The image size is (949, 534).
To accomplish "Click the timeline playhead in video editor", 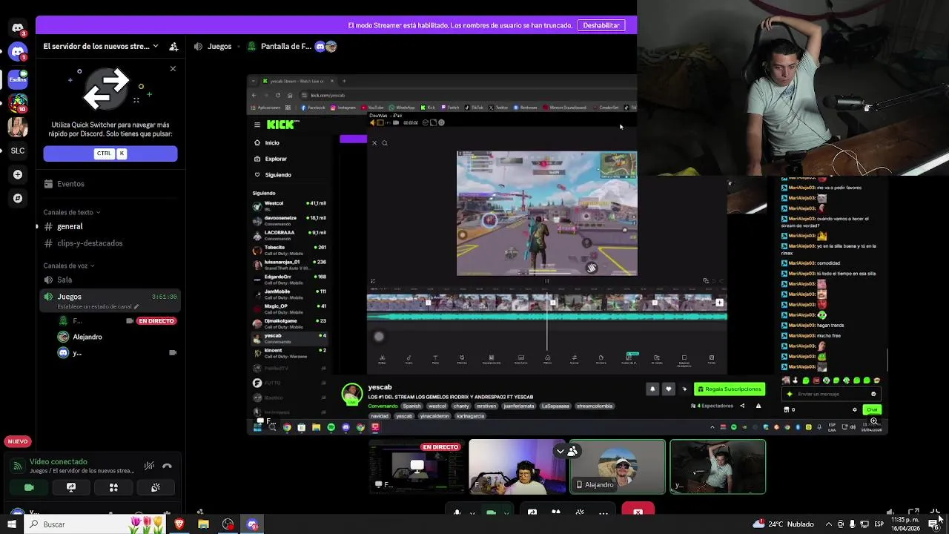I will click(548, 319).
